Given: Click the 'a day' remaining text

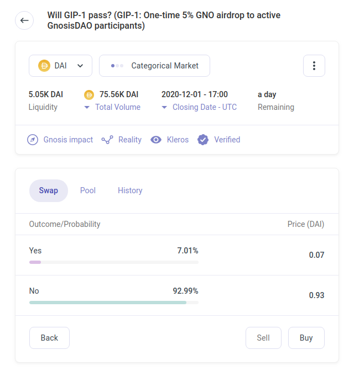Looking at the screenshot, I should [267, 94].
